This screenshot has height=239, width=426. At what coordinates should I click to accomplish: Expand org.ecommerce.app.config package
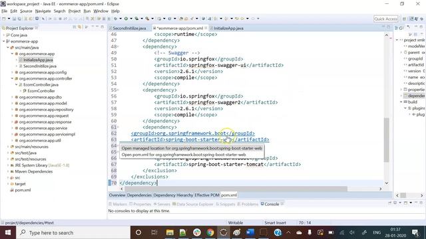pos(12,72)
